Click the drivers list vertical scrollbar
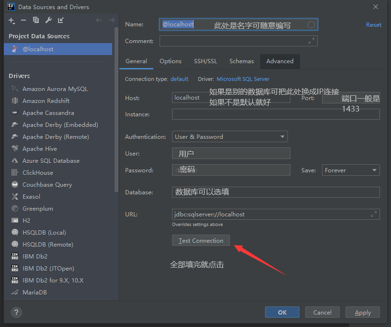The image size is (391, 327). coord(116,110)
